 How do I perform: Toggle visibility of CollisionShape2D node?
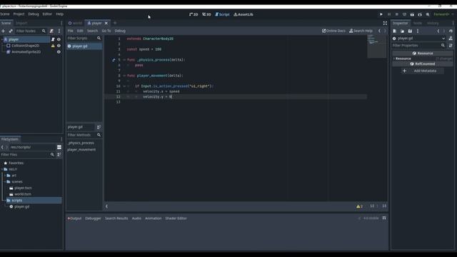(59, 46)
